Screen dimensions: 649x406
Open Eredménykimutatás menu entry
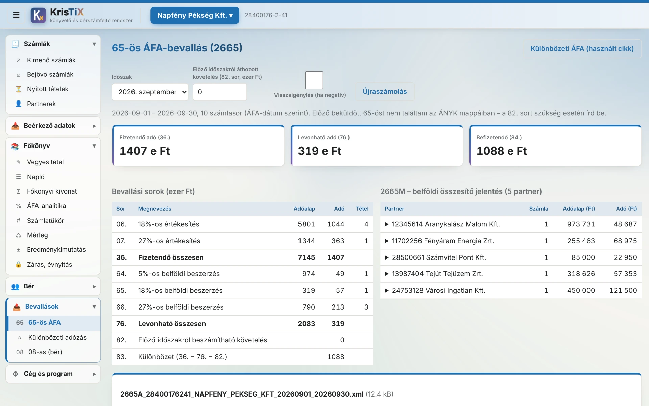coord(53,250)
